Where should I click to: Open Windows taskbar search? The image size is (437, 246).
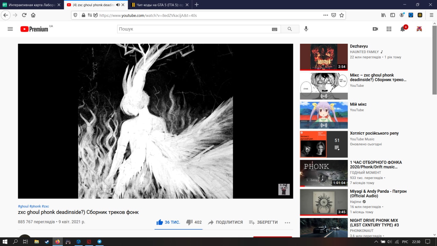pyautogui.click(x=15, y=242)
